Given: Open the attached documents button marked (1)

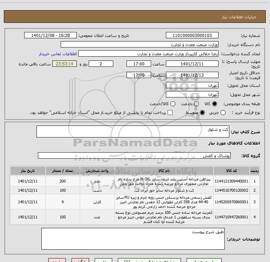Looking at the screenshot, I should tap(149, 260).
